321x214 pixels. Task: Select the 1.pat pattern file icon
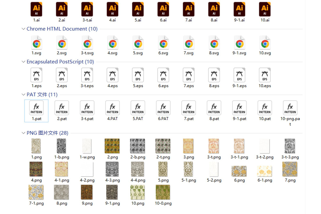[x=36, y=108]
